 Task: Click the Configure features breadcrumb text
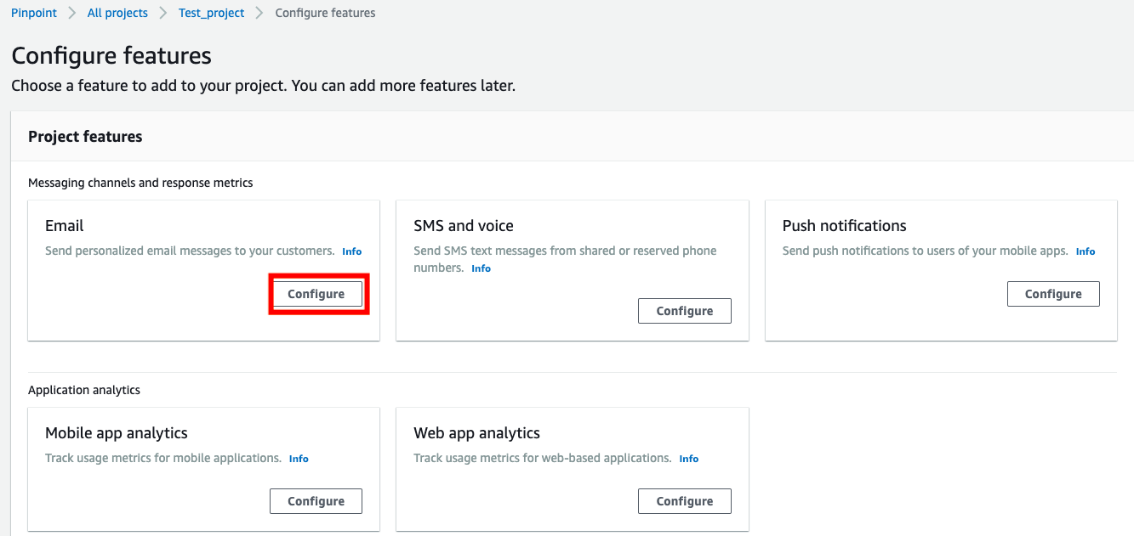point(325,13)
